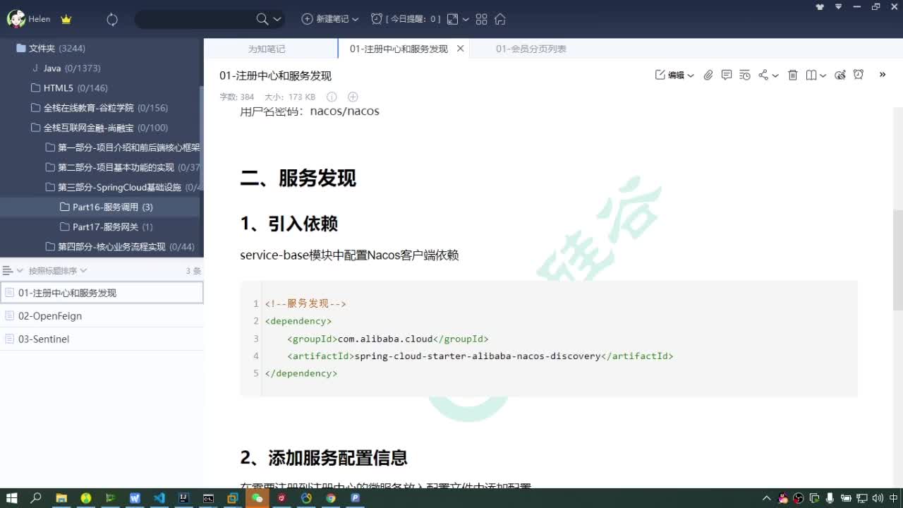903x508 pixels.
Task: Open 今日提醒 reminders alarm button
Action: click(x=406, y=19)
